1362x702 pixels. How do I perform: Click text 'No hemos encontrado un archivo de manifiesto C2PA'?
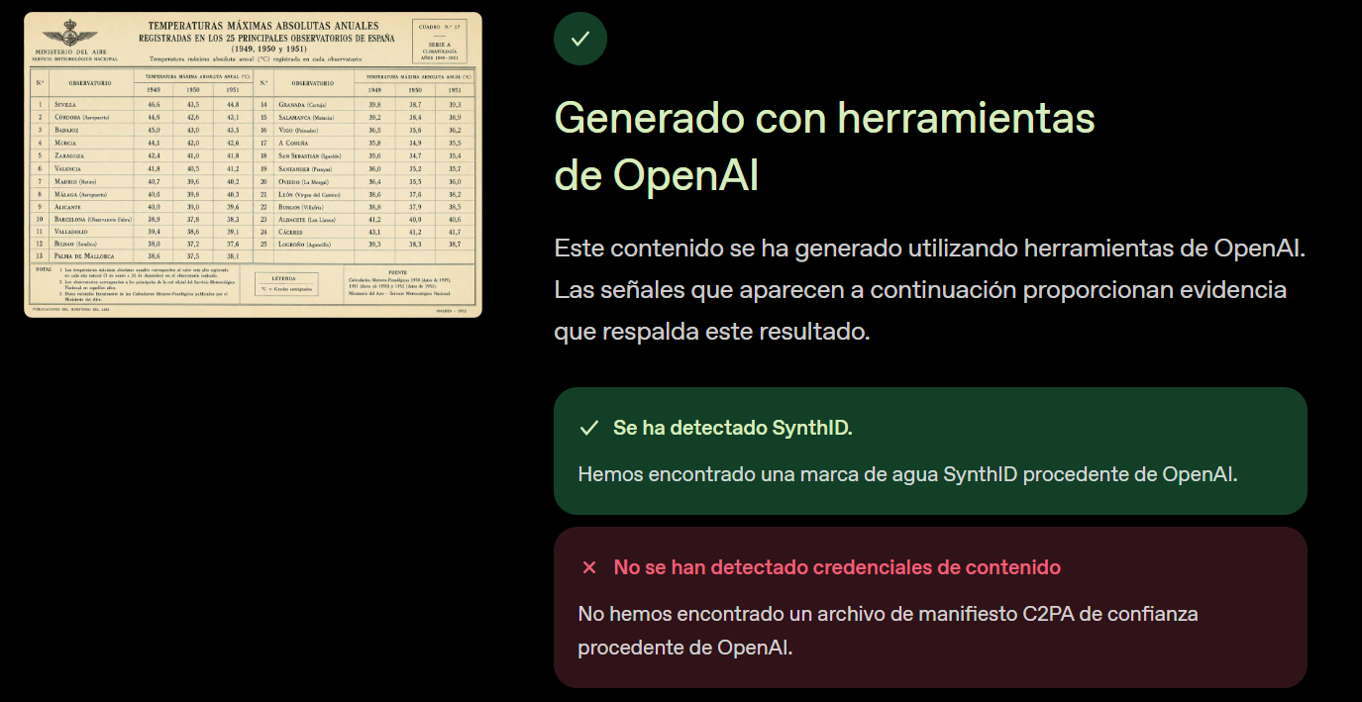tap(889, 631)
